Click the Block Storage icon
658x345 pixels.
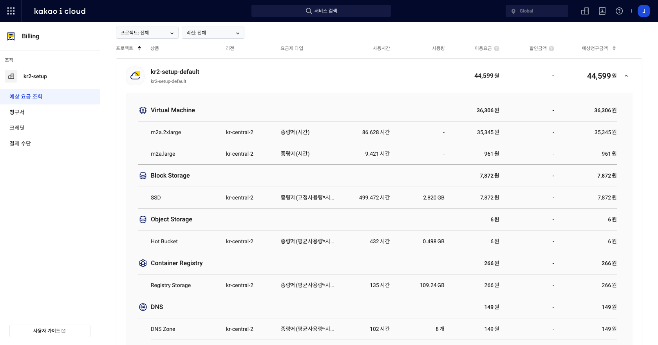point(143,176)
